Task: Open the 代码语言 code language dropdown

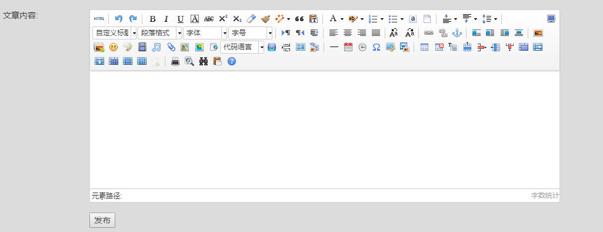Action: point(242,47)
